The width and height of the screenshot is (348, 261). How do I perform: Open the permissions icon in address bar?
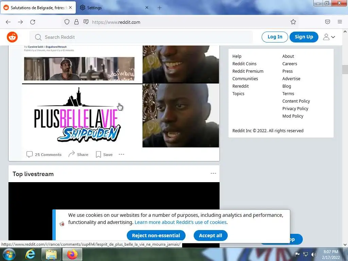click(x=86, y=22)
